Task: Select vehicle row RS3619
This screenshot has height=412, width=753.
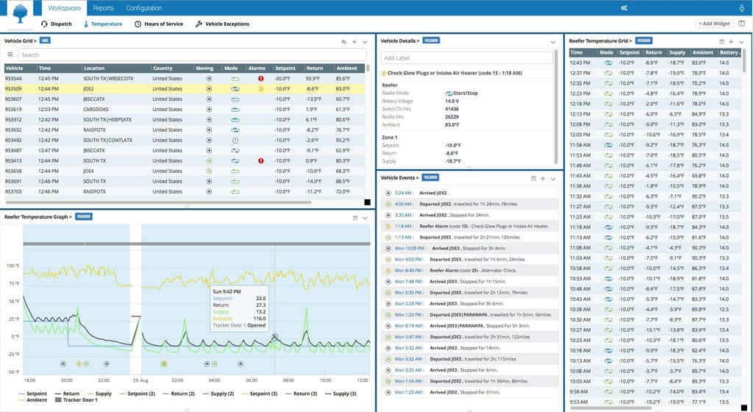Action: point(185,110)
